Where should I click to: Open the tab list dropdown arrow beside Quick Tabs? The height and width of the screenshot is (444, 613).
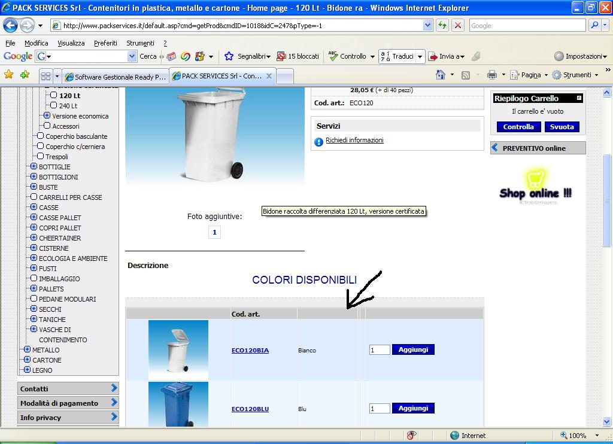tap(57, 76)
